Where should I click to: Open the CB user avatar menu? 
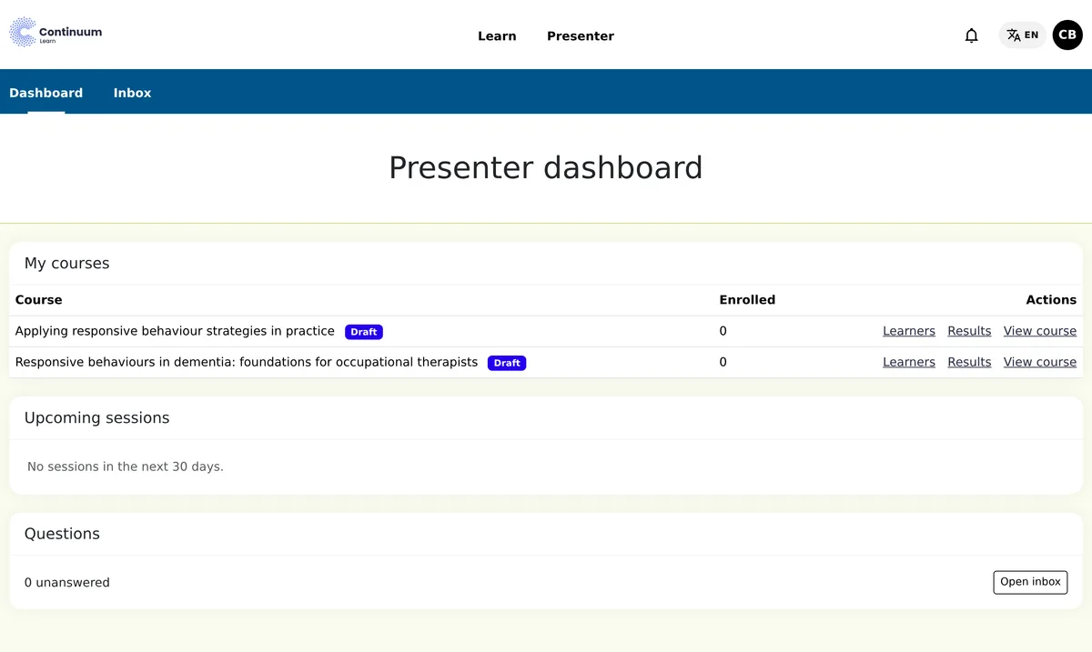[1067, 35]
